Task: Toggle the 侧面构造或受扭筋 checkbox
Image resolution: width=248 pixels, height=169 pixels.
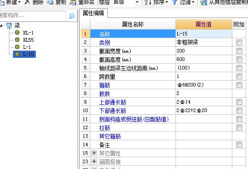Action: click(x=239, y=119)
